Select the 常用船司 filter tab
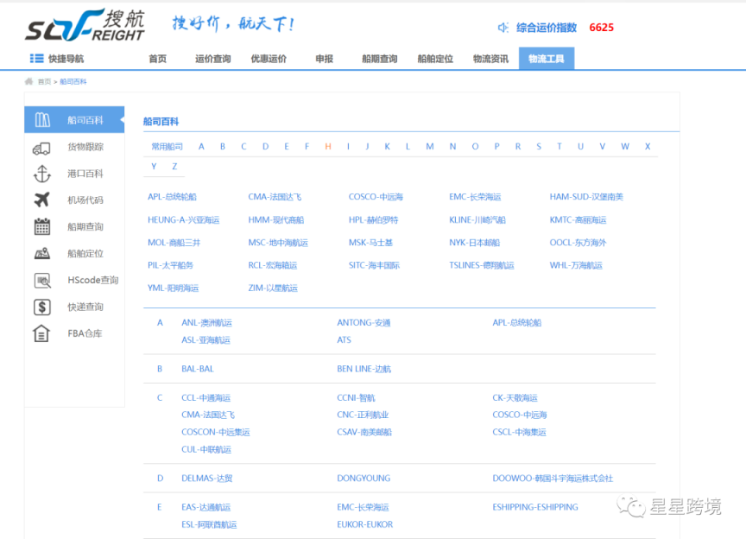Screen dimensions: 746x539 (167, 146)
